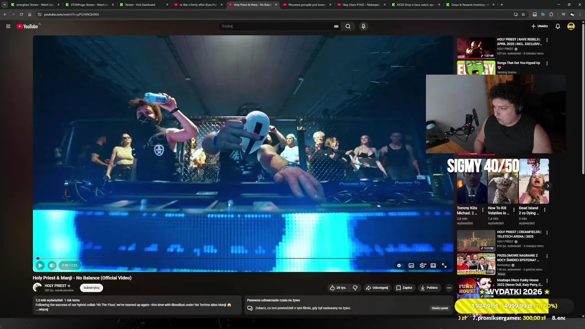Open options for Songs That Get You Hyped Up
585x329 pixels.
pyautogui.click(x=547, y=64)
